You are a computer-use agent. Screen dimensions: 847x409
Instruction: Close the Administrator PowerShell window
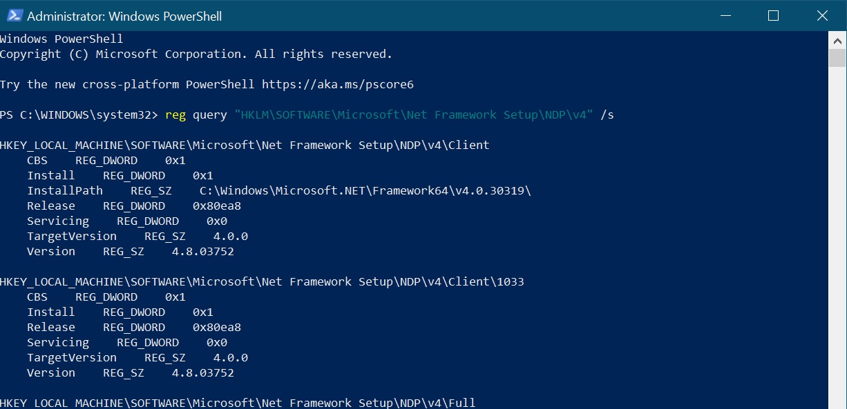click(x=821, y=15)
